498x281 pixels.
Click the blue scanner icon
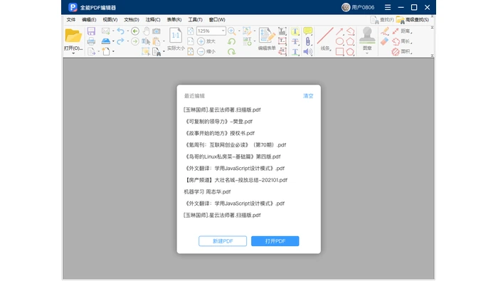tap(106, 41)
